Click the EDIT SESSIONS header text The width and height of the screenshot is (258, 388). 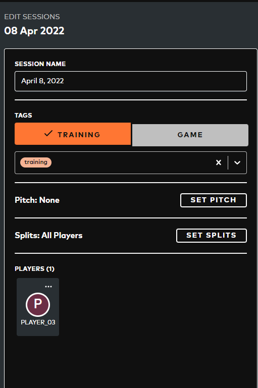[x=32, y=17]
